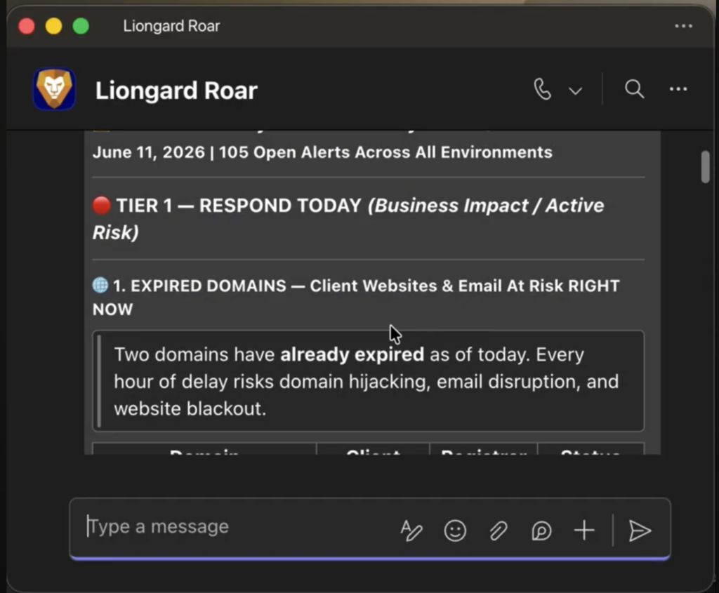Start an audio call with Liongard Roar
The height and width of the screenshot is (593, 719).
pyautogui.click(x=542, y=89)
